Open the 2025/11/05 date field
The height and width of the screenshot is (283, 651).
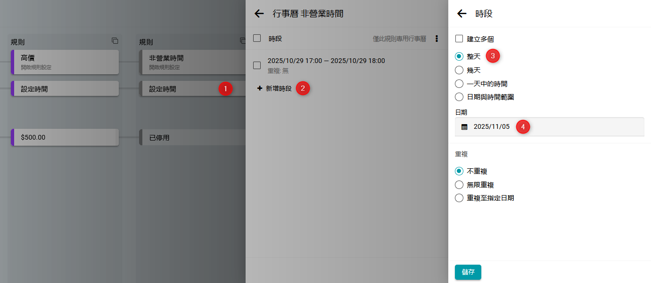pyautogui.click(x=549, y=127)
